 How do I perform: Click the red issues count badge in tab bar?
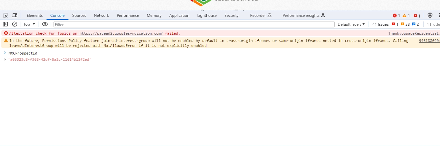417,16
